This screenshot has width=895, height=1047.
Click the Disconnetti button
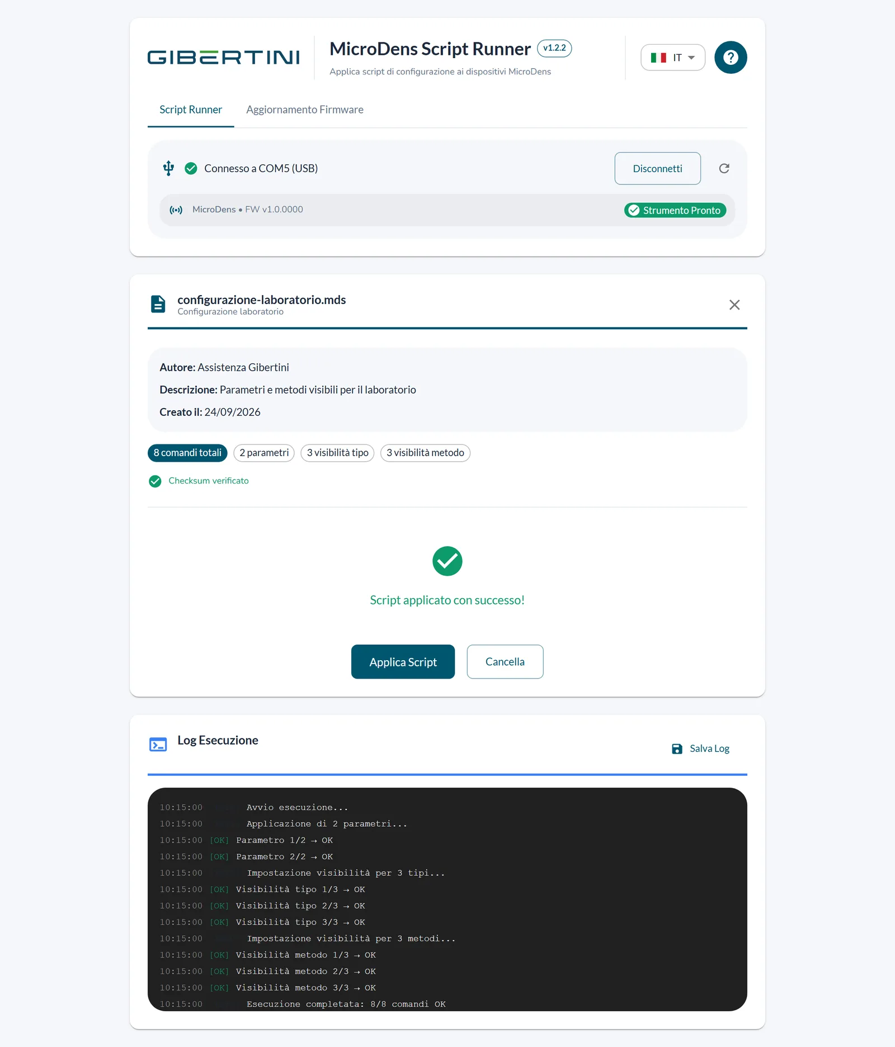(658, 168)
